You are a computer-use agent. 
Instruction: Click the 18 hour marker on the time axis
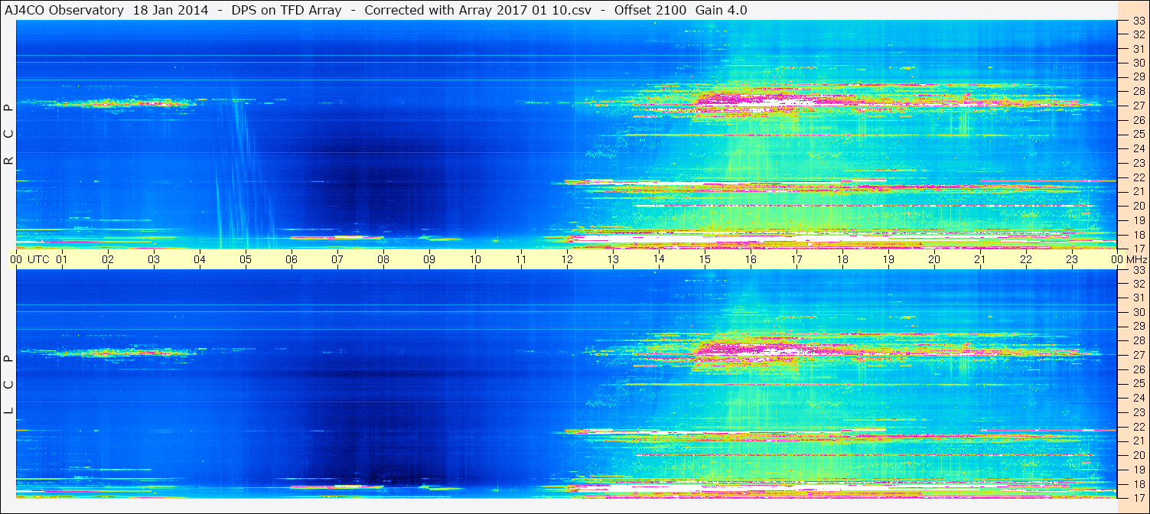pyautogui.click(x=842, y=259)
